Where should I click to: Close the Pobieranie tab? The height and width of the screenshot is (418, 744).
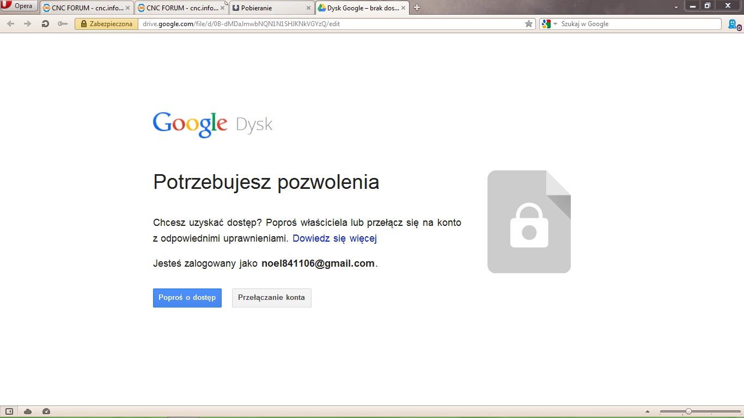click(308, 8)
